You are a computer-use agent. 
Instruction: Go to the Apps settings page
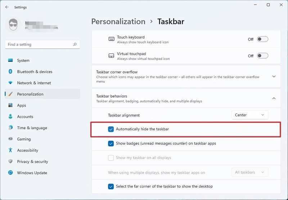pyautogui.click(x=22, y=105)
